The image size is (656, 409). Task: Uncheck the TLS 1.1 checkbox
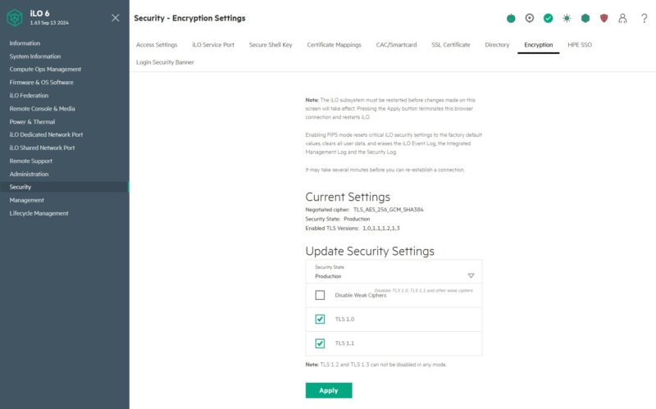[320, 343]
